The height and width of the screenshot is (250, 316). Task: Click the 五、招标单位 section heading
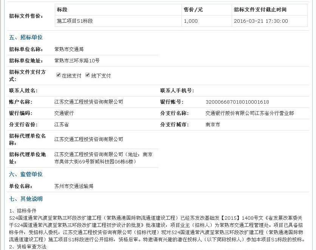click(x=26, y=37)
